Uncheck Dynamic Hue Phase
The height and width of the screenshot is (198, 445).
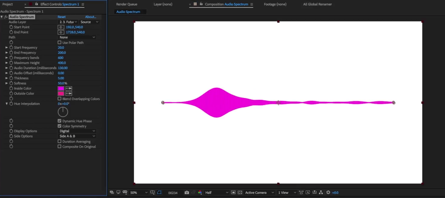[x=59, y=121]
